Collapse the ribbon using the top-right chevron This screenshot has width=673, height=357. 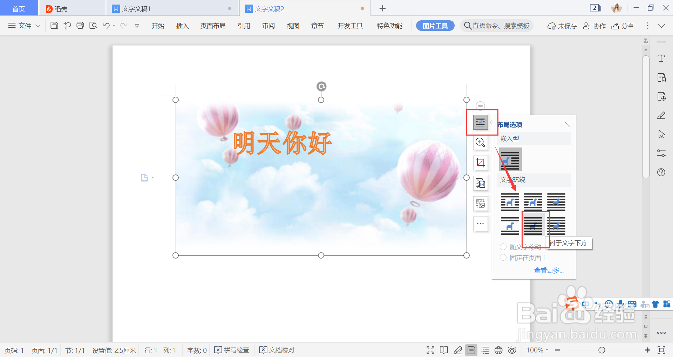coord(662,25)
